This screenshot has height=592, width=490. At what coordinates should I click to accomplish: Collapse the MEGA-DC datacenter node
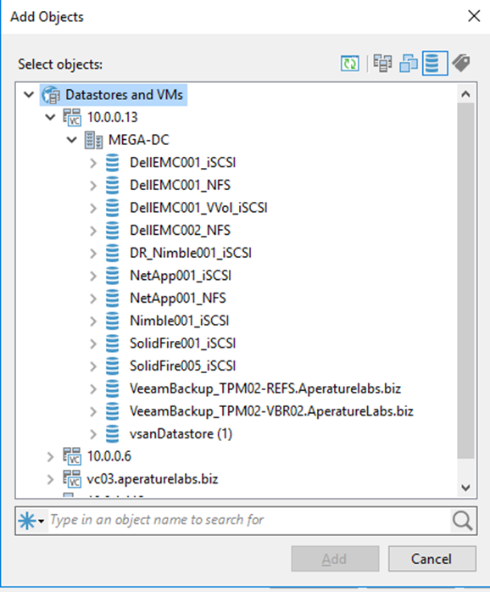click(x=72, y=140)
